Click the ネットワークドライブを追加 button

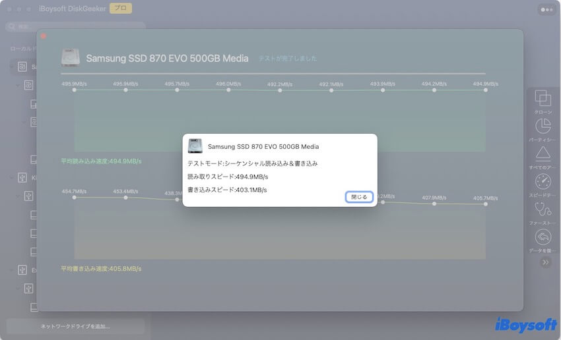(75, 326)
